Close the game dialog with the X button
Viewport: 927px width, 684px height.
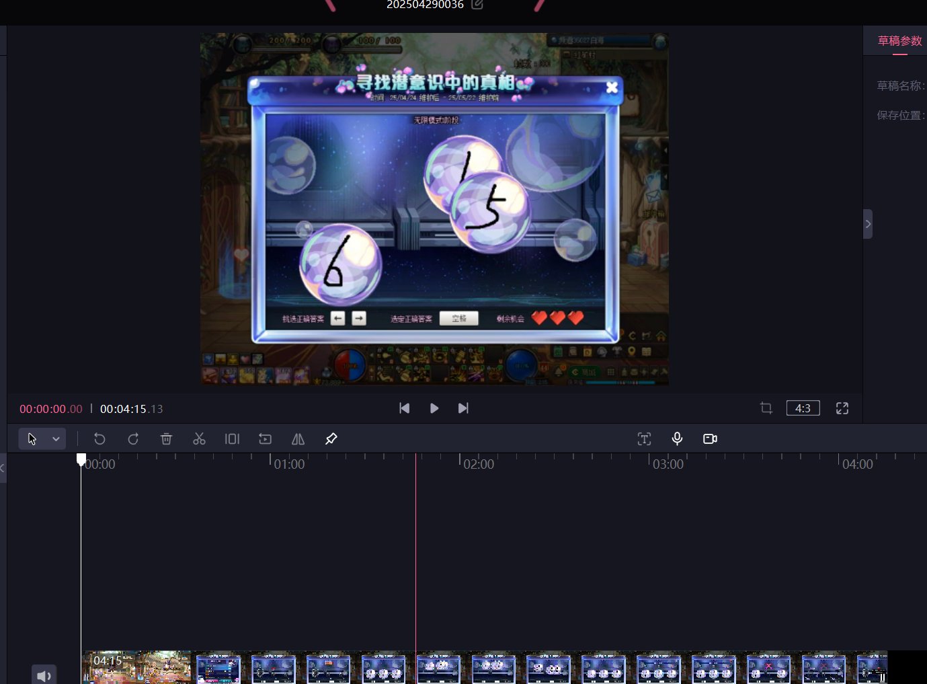612,87
